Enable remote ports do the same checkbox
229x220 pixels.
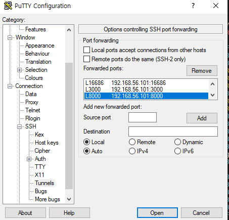86,59
